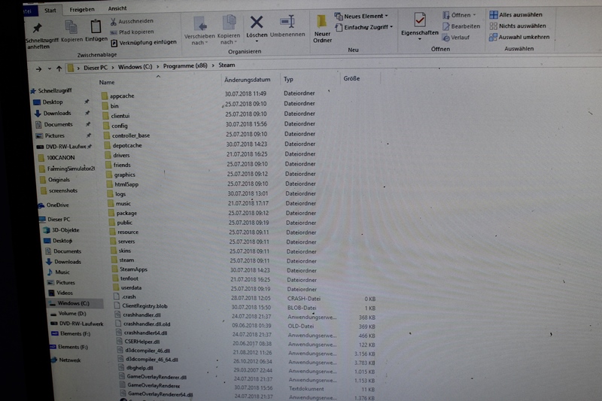Switch to the Ansicht ribbon tab
The width and height of the screenshot is (602, 401).
pyautogui.click(x=117, y=8)
